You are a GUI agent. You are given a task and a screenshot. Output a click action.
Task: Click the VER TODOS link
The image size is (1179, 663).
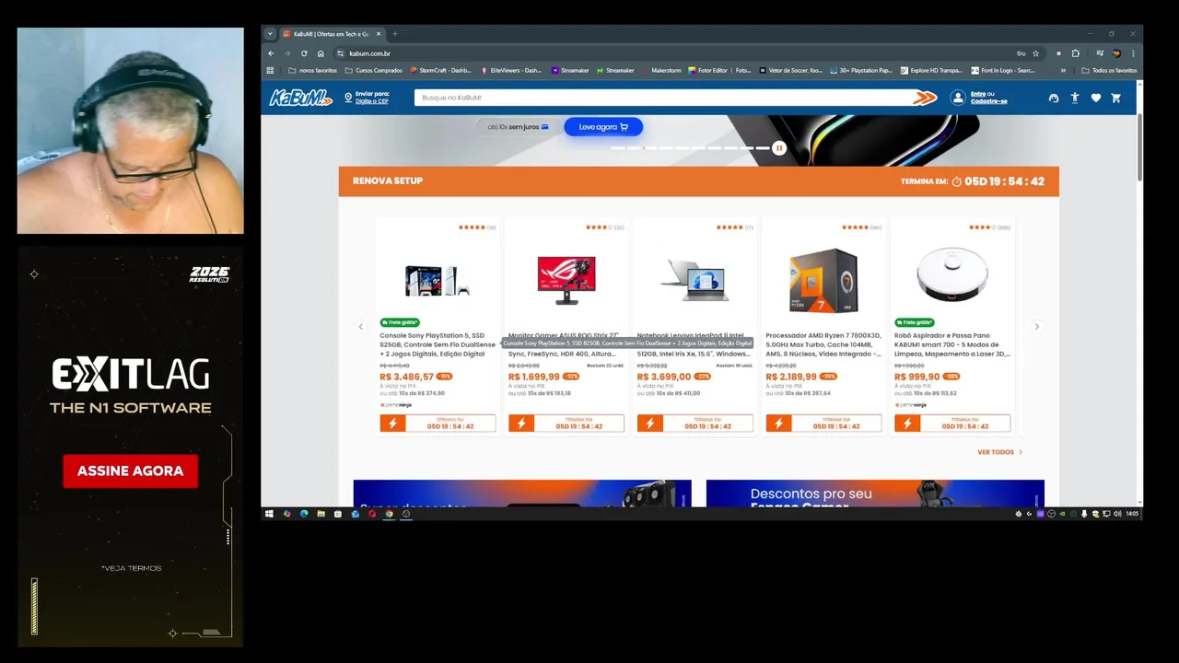pyautogui.click(x=999, y=452)
